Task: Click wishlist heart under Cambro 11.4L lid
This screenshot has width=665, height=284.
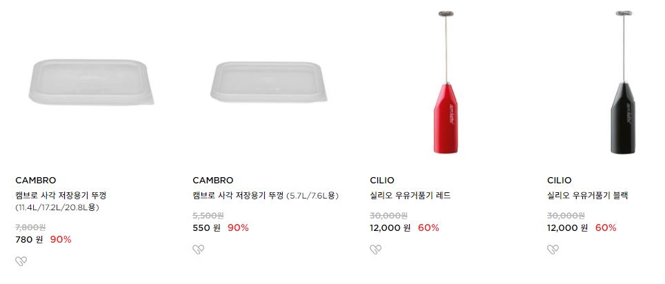Action: click(21, 261)
